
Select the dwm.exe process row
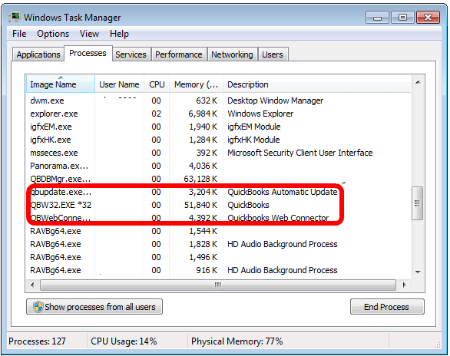point(218,101)
